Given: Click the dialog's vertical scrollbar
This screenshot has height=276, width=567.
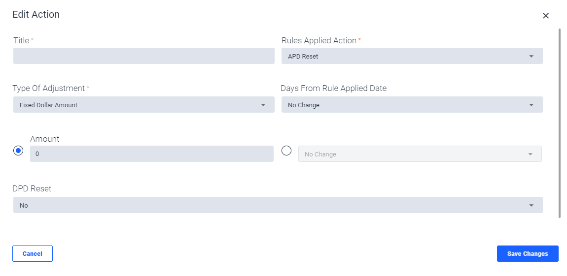Looking at the screenshot, I should [x=560, y=123].
